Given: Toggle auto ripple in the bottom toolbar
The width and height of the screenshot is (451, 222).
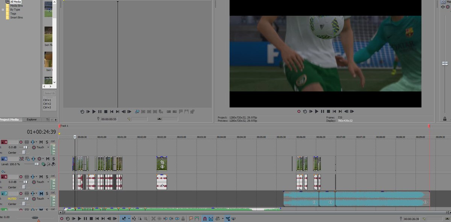Looking at the screenshot, I should click(218, 218).
